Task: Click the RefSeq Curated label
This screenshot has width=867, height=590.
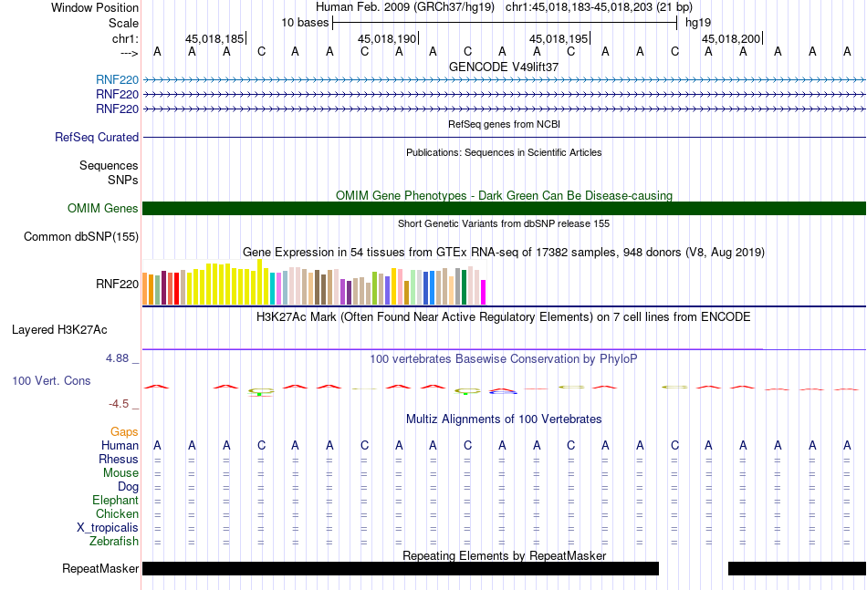Action: pos(97,137)
